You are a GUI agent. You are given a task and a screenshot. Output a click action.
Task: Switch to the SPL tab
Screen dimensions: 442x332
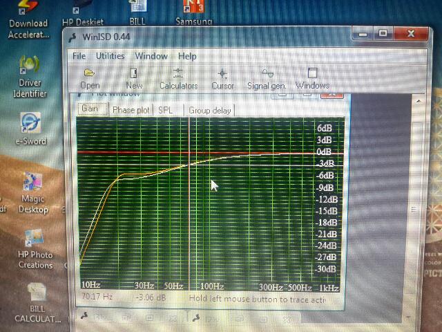click(x=166, y=110)
